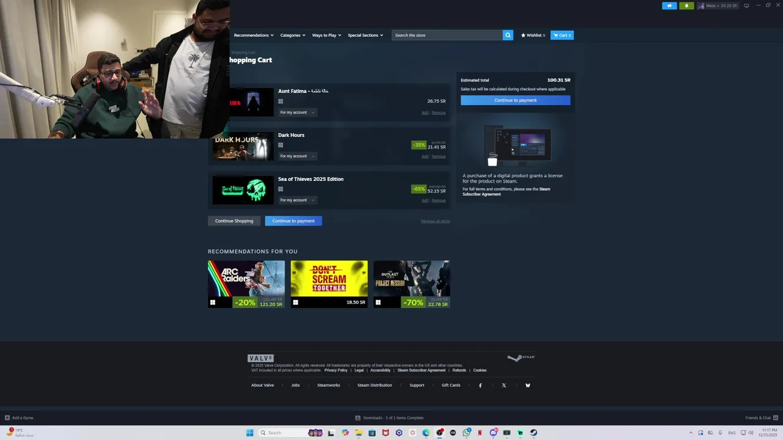The height and width of the screenshot is (440, 783).
Task: Click the Valve logo in footer
Action: pos(261,358)
